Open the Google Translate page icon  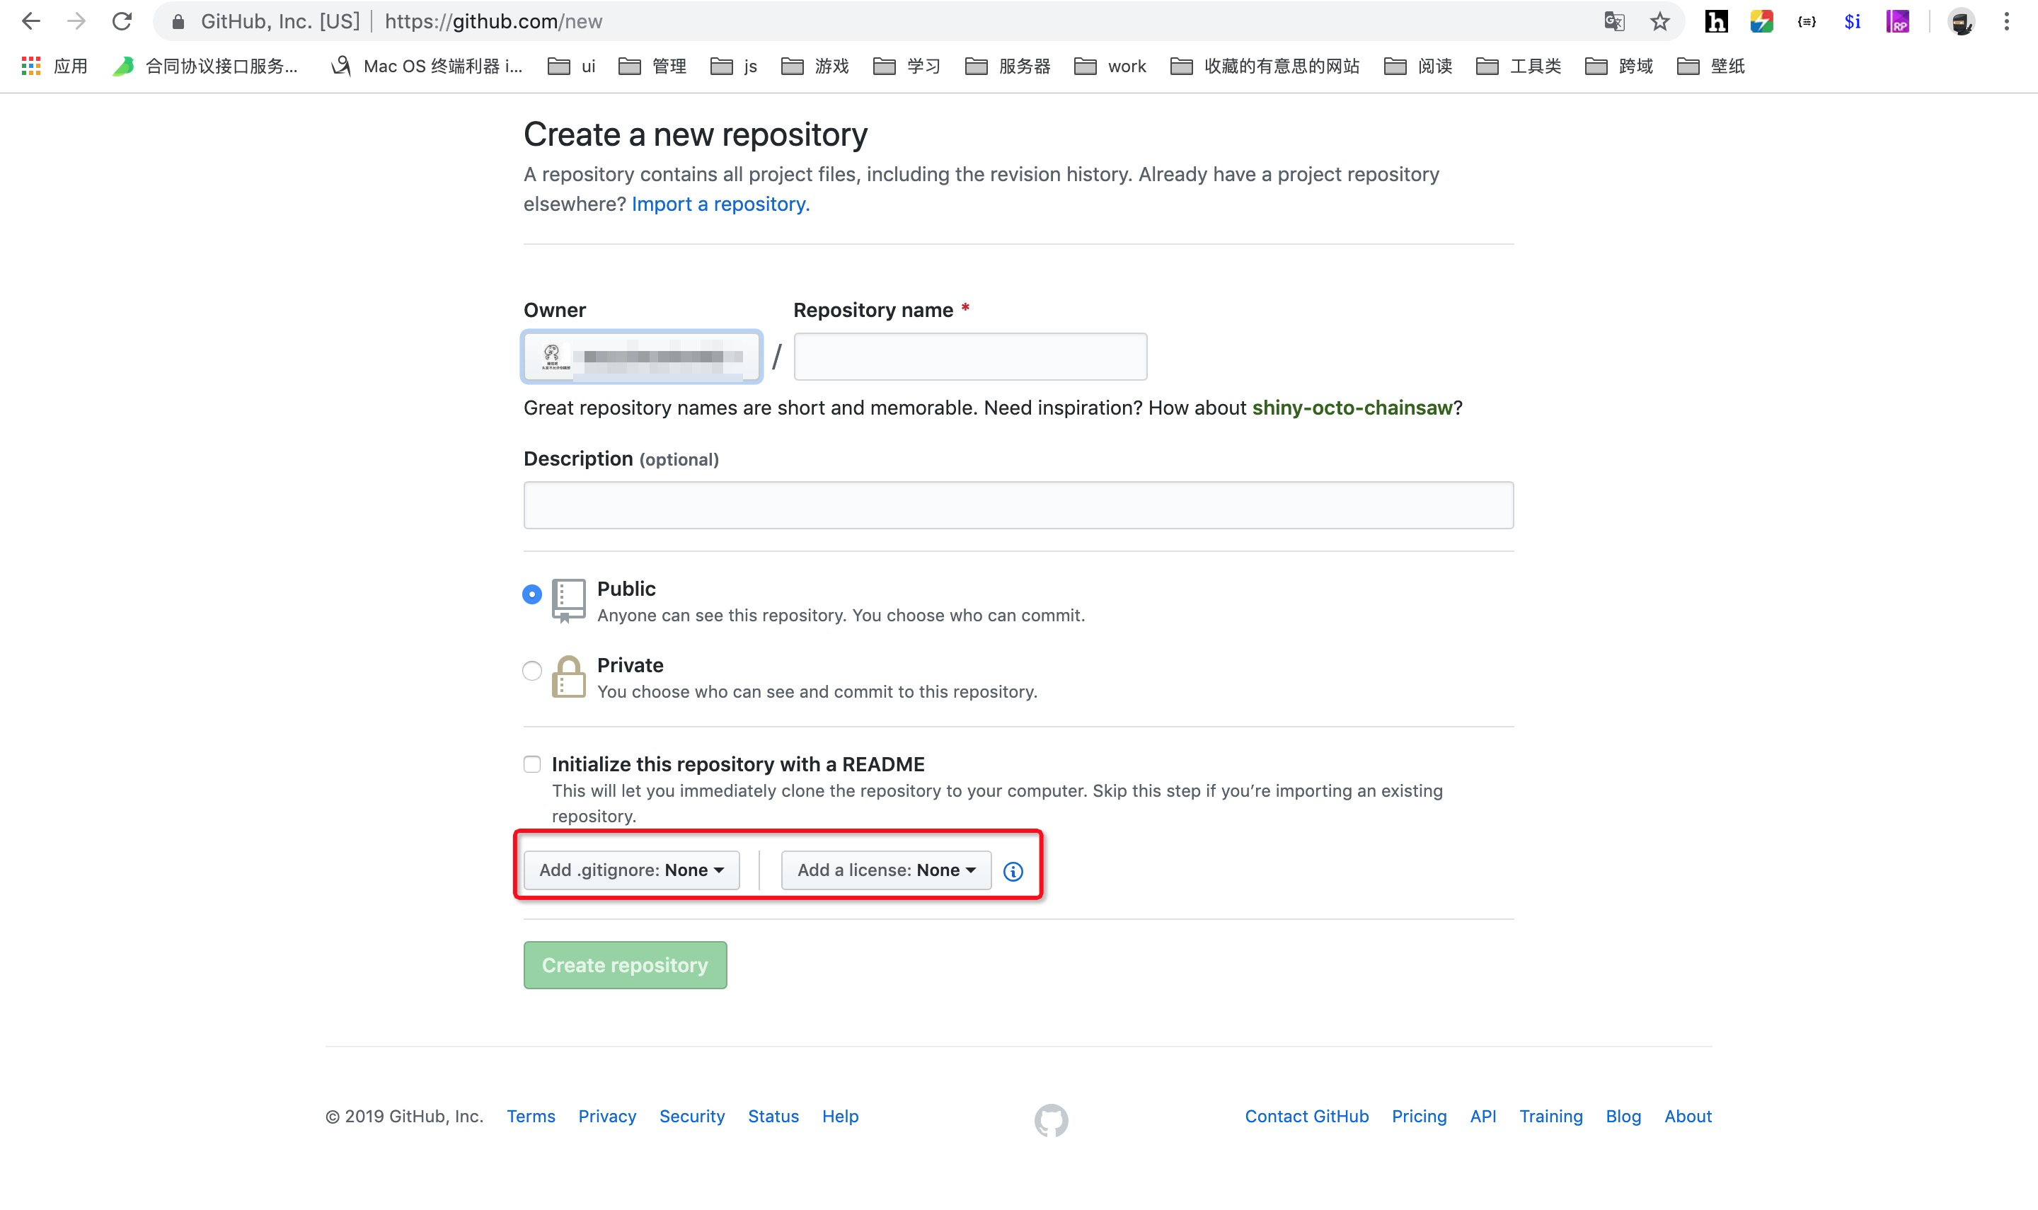[x=1613, y=21]
